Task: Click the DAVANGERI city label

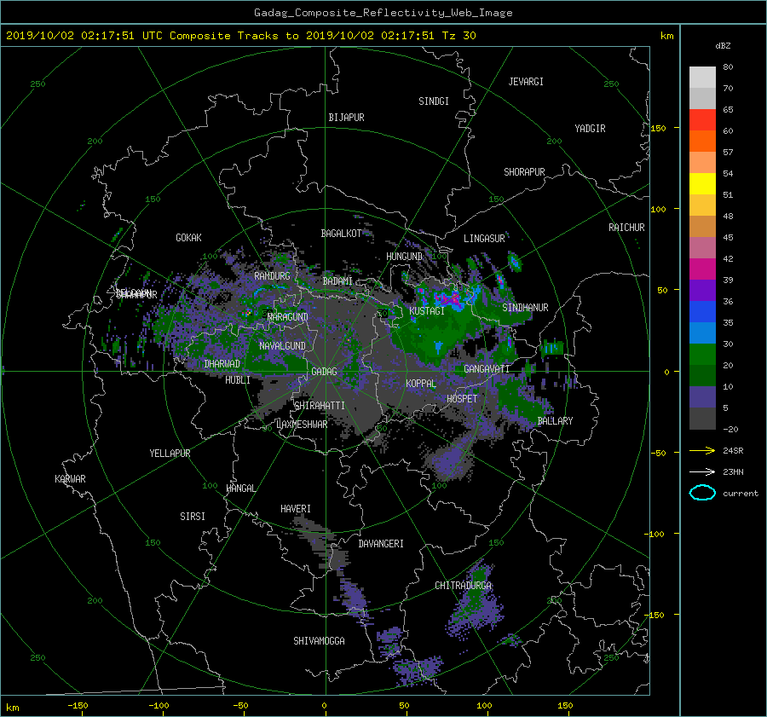Action: pos(381,544)
